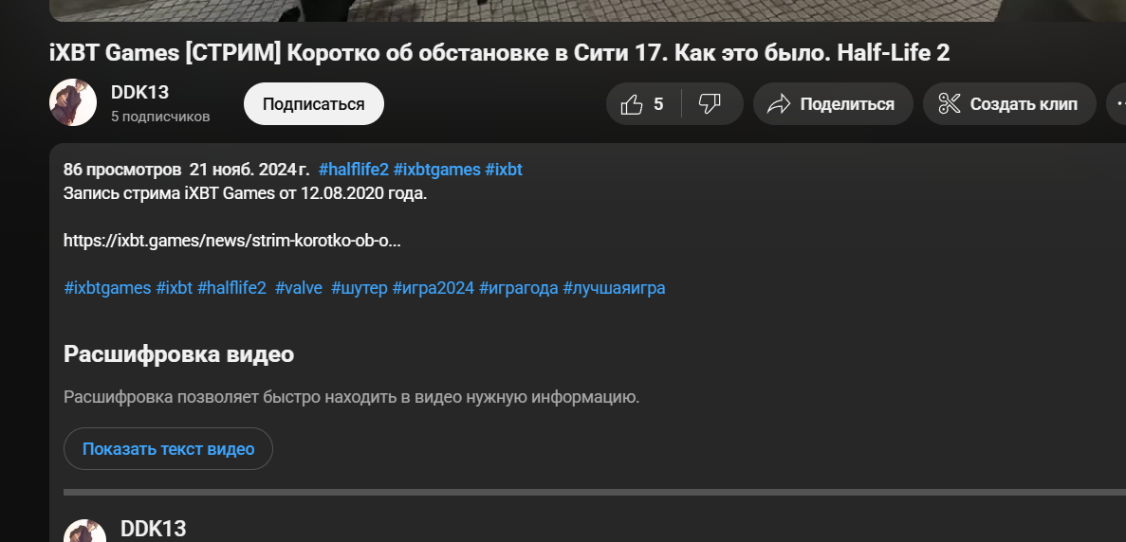Click the DDK13 avatar in comments area
The image size is (1126, 542).
point(83,532)
